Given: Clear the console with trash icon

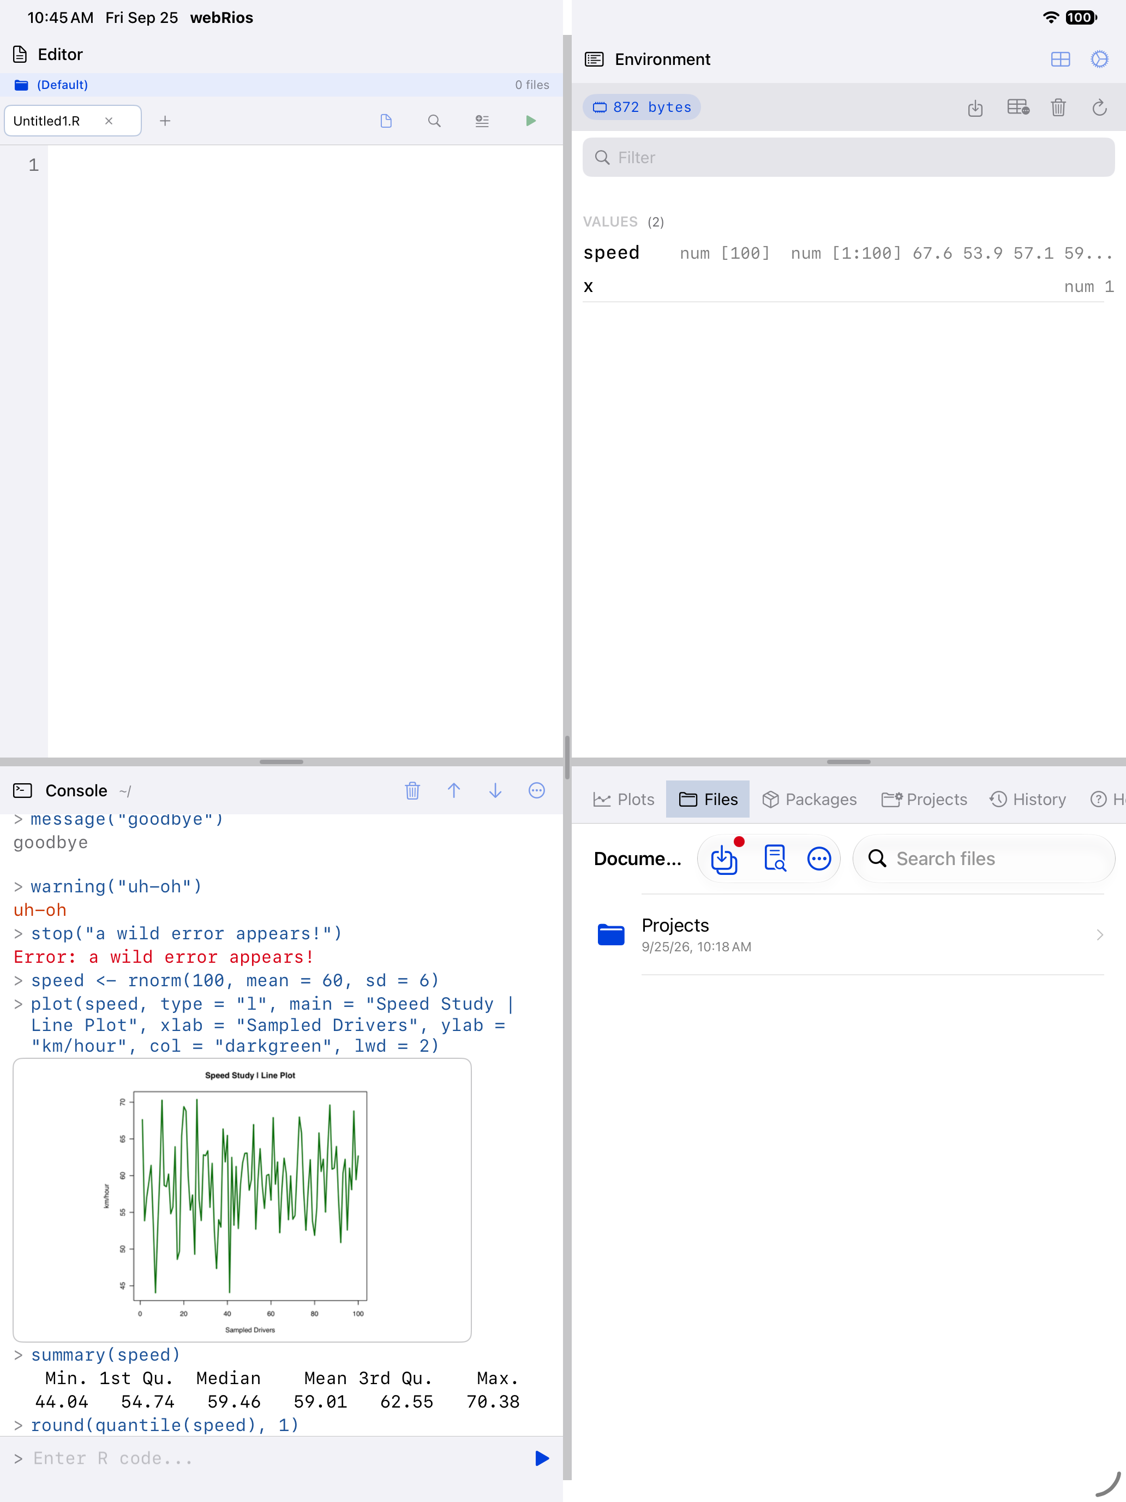Looking at the screenshot, I should (x=412, y=790).
